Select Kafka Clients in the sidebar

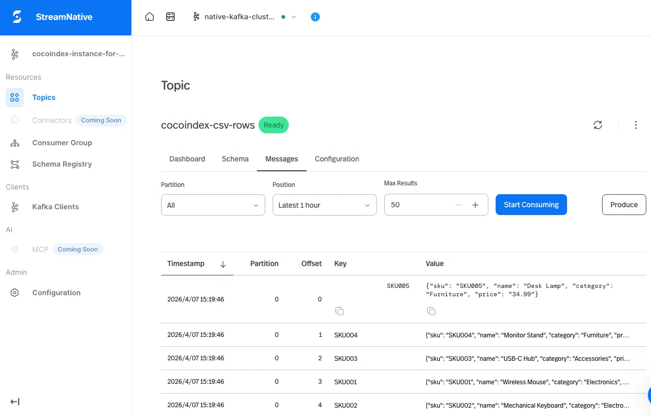[x=55, y=207]
